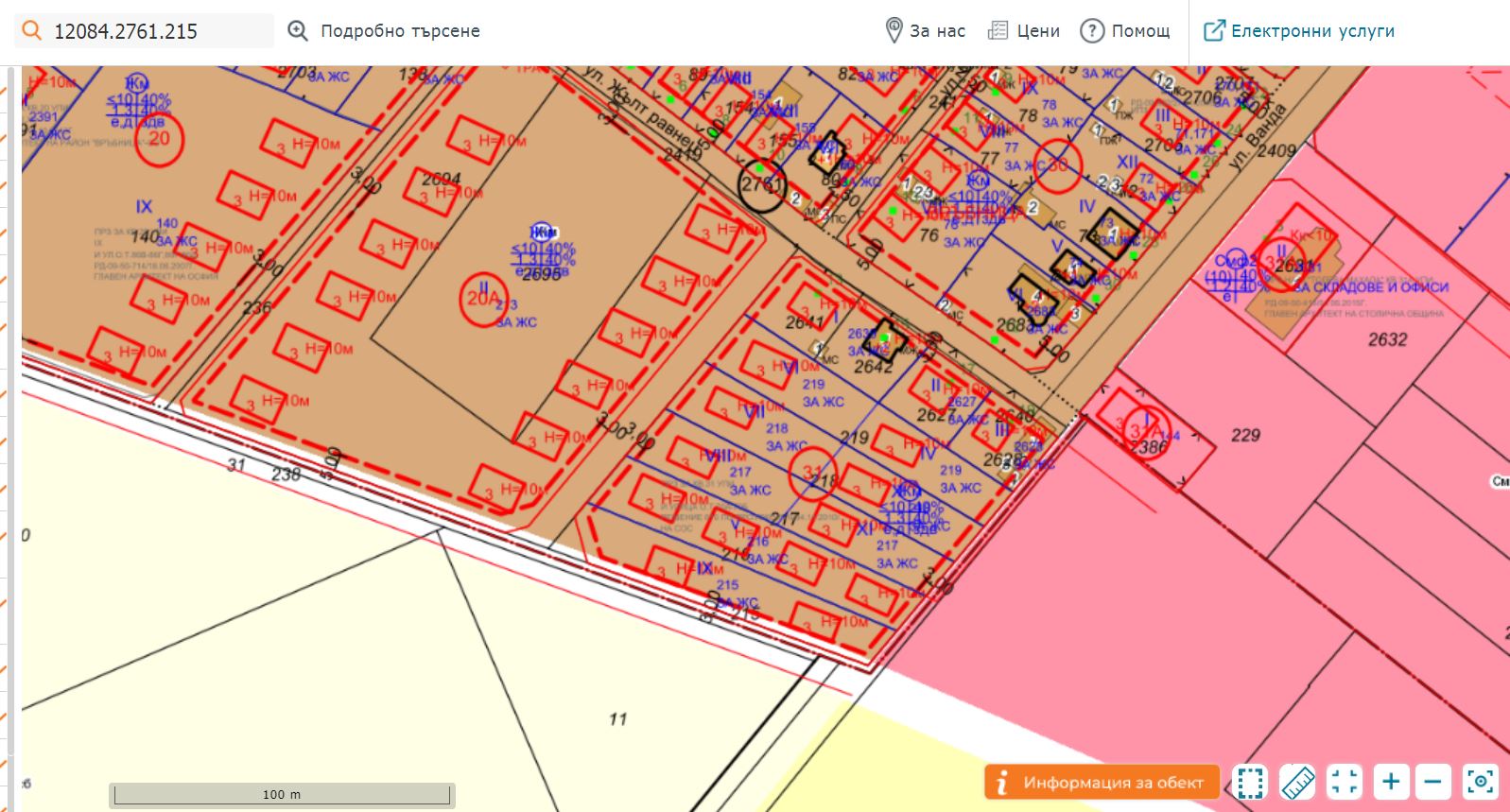Click the circled 20A block label
The height and width of the screenshot is (812, 1510).
click(x=483, y=299)
